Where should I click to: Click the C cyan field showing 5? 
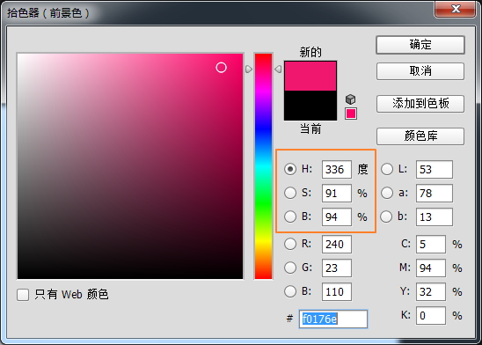click(x=431, y=244)
